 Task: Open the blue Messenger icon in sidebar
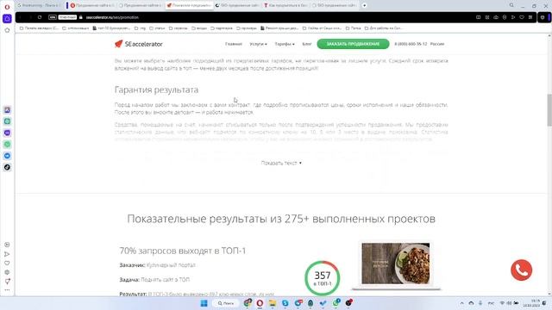tap(7, 156)
